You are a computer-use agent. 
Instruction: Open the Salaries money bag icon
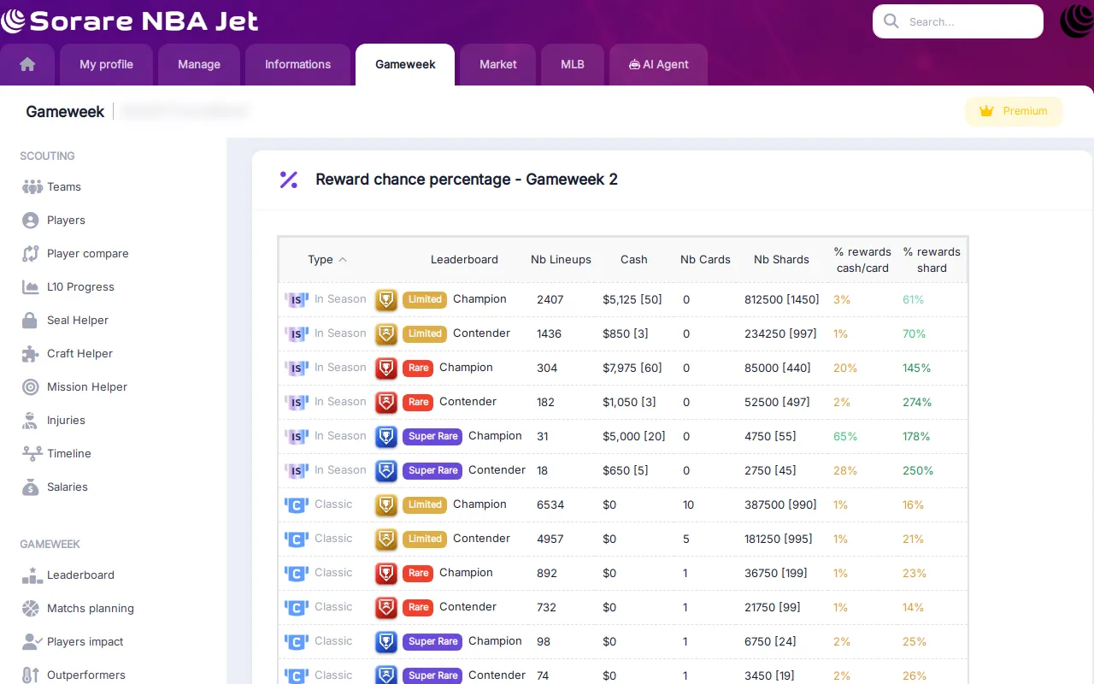(31, 486)
